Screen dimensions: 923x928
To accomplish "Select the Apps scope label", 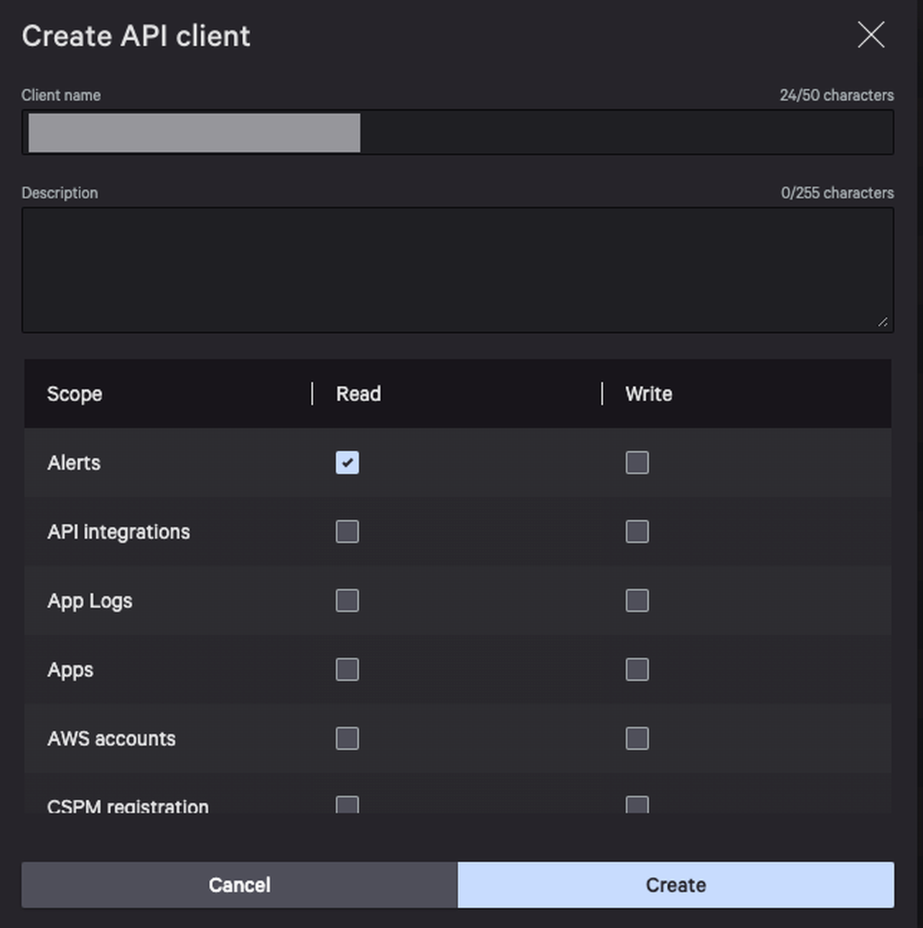I will point(70,670).
